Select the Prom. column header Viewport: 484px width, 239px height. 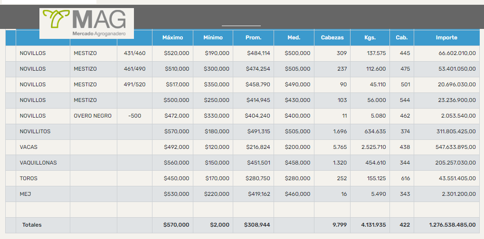click(x=253, y=37)
